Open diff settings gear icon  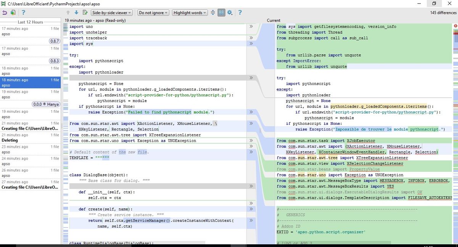[230, 13]
